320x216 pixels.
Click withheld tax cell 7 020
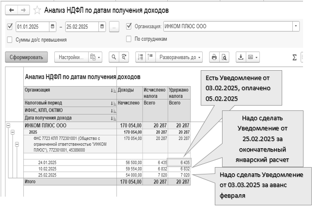179,175
